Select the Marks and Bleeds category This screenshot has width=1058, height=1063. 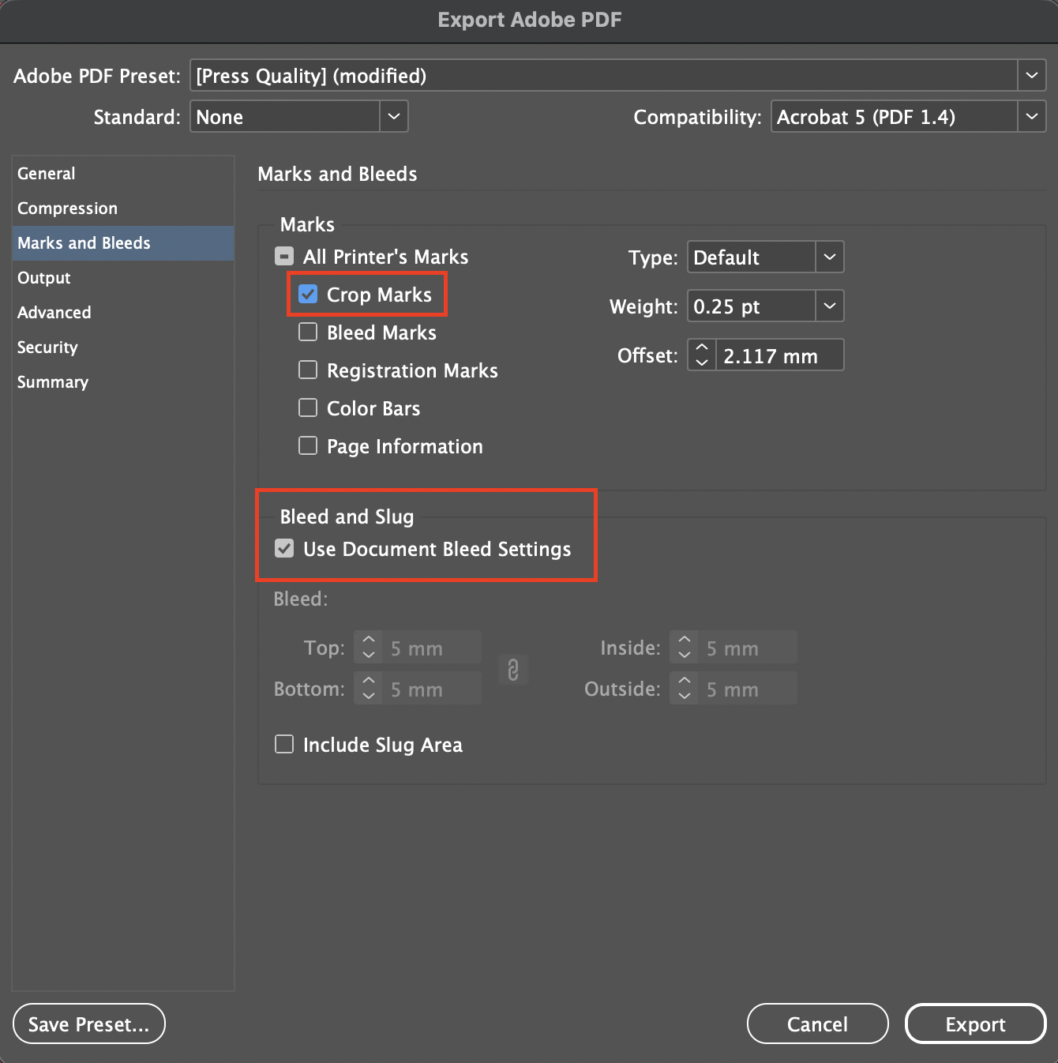123,243
